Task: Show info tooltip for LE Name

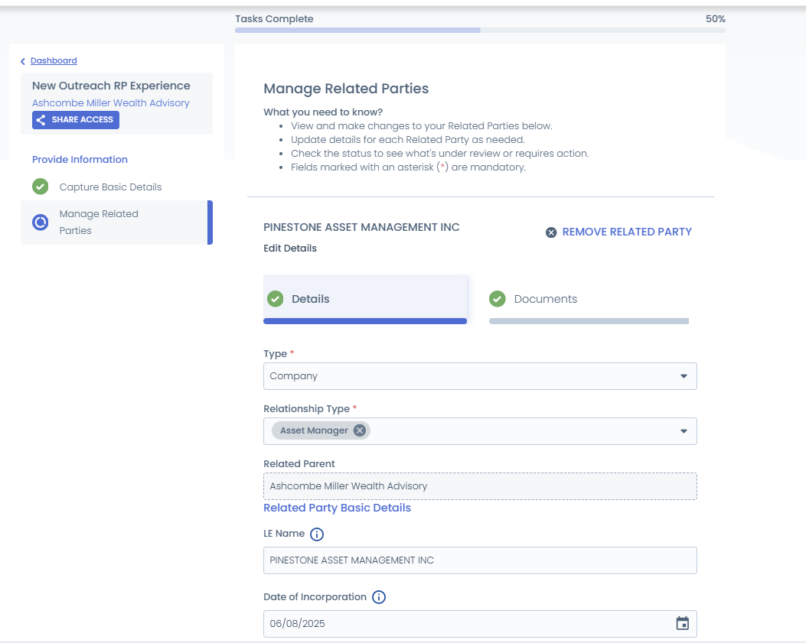Action: [317, 534]
